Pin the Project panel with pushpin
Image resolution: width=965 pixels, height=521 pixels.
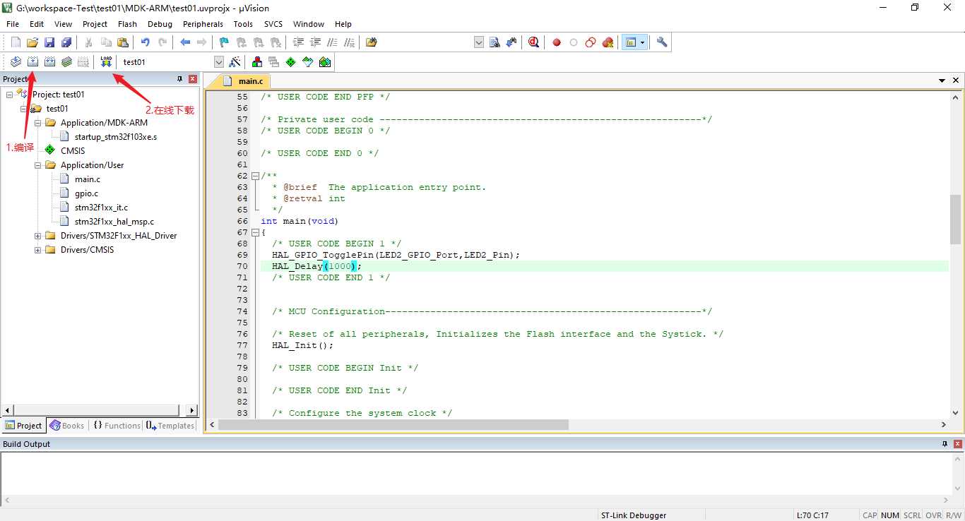pyautogui.click(x=179, y=79)
